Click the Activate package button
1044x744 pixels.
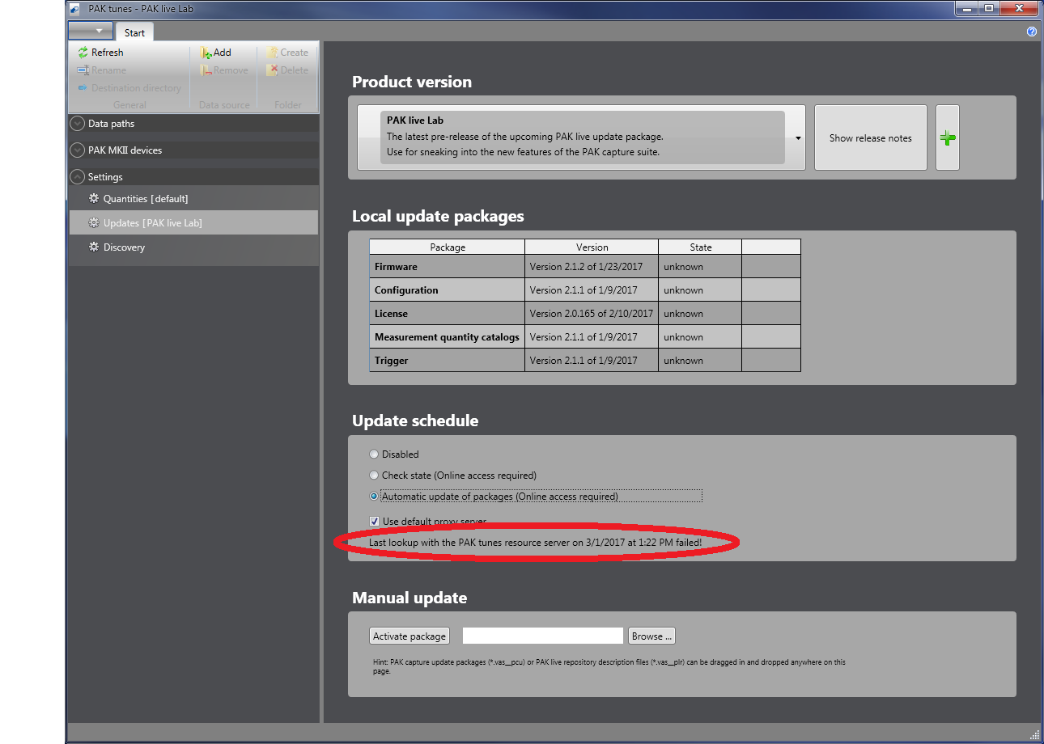point(410,636)
